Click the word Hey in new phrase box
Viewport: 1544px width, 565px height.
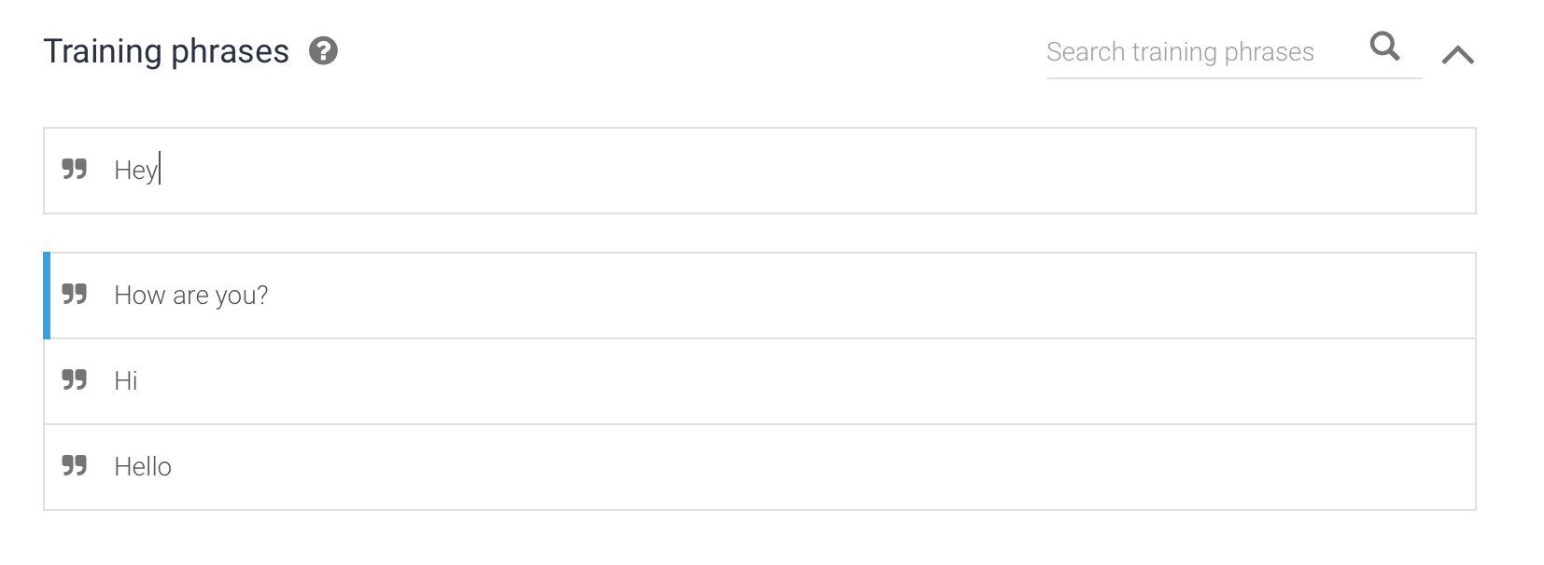136,171
